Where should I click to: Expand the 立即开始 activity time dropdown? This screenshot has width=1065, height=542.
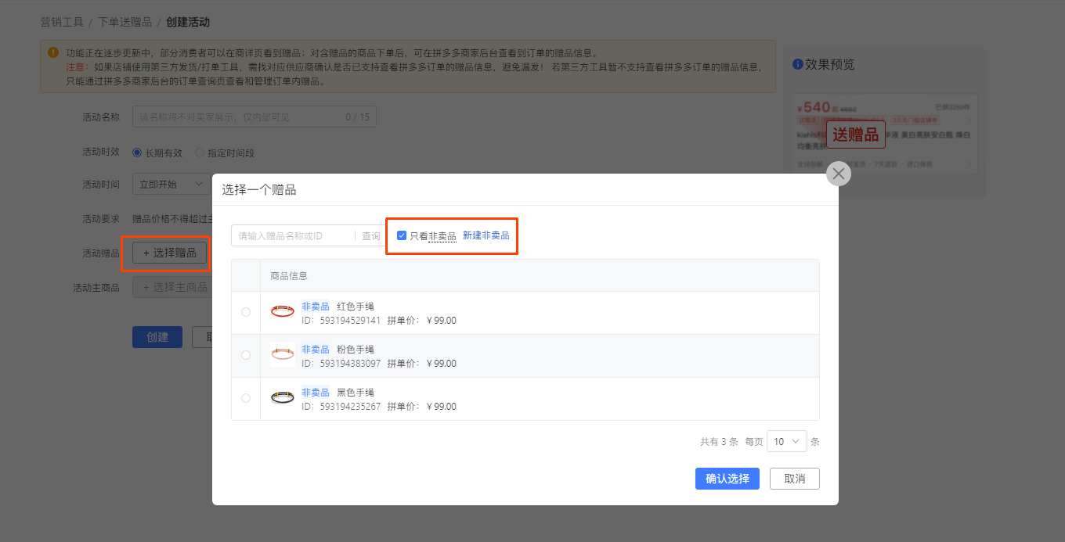coord(171,185)
